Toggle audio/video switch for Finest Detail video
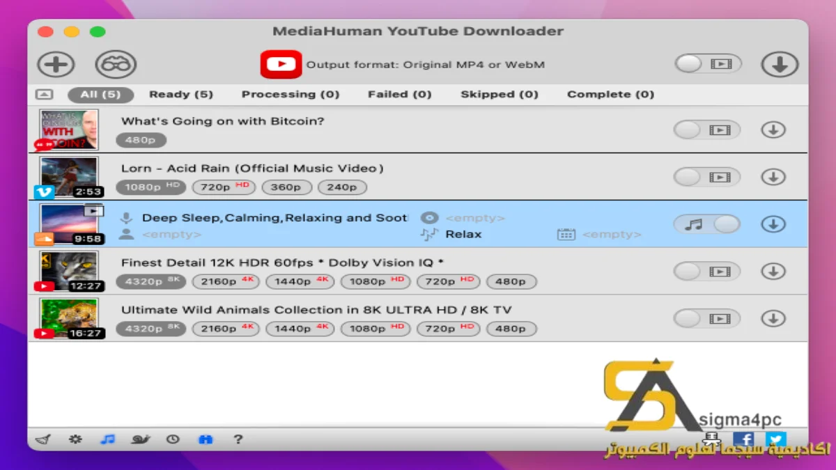 707,272
